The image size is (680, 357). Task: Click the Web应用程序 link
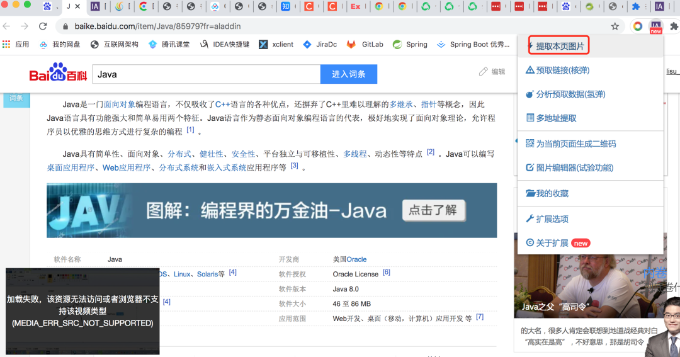126,168
